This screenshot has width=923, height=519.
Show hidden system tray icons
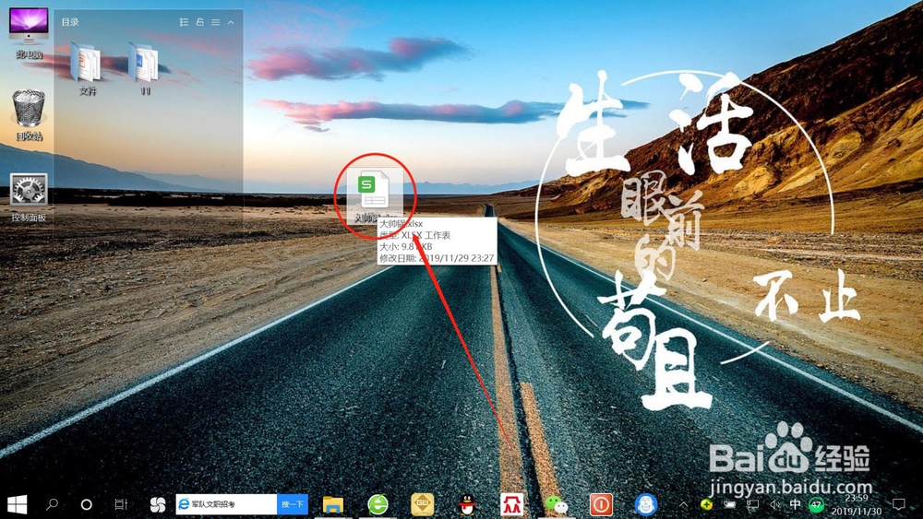[x=683, y=504]
